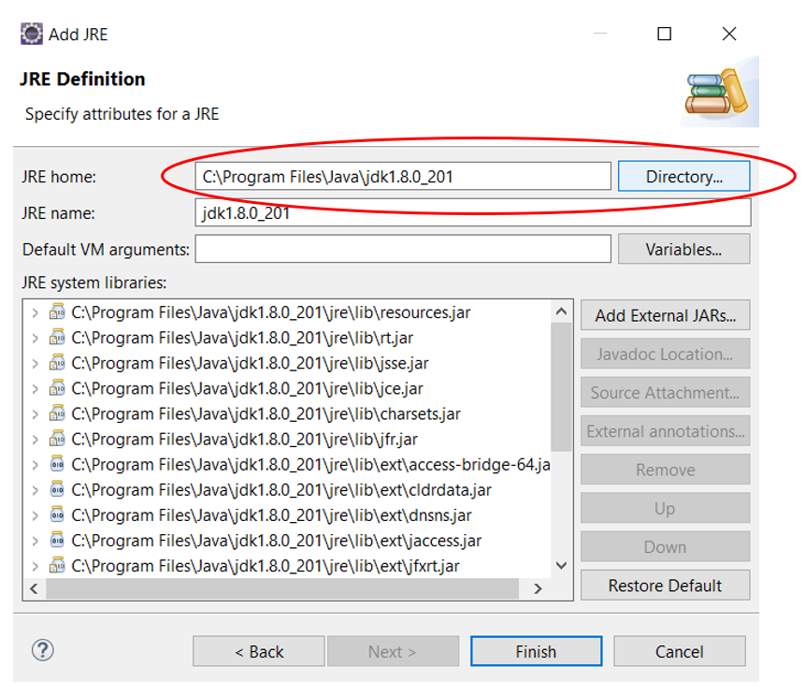Image resolution: width=805 pixels, height=695 pixels.
Task: Select the charsets.jar library path text
Action: click(266, 413)
